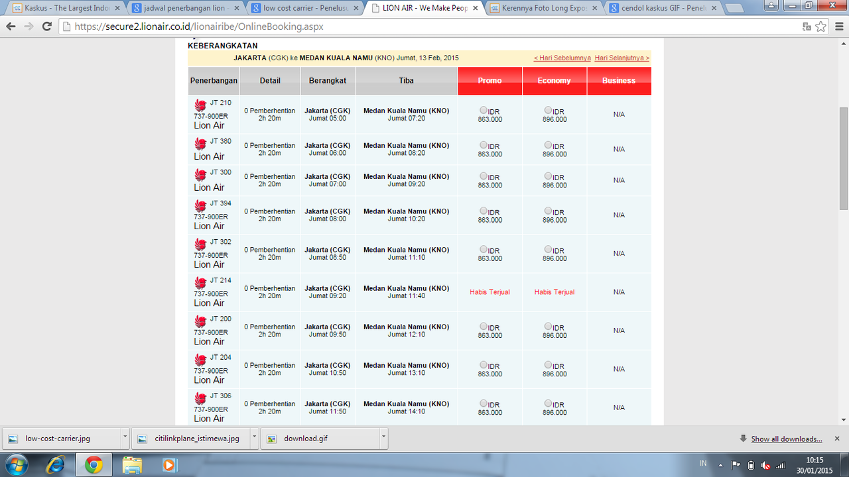Screen dimensions: 849x477
Task: Click network signal icon in tray
Action: (781, 465)
